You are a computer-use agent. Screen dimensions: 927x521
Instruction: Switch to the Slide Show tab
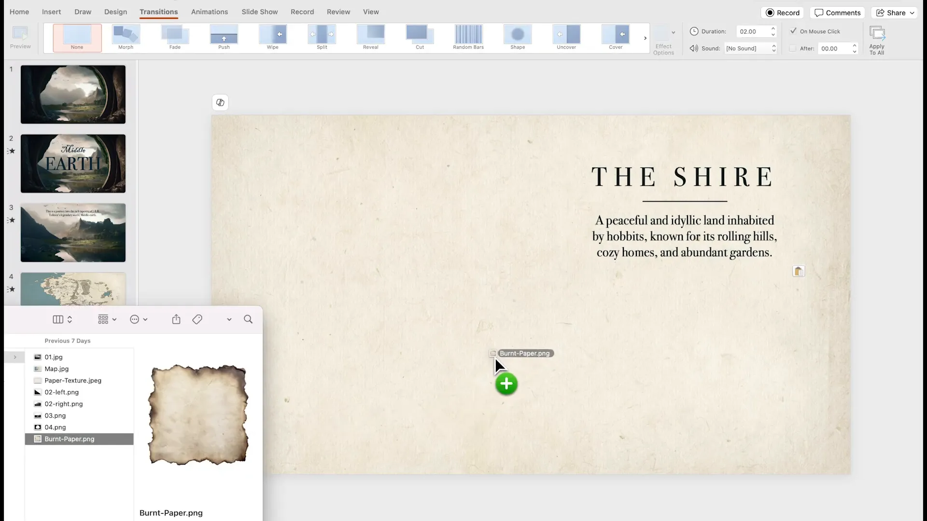tap(260, 12)
